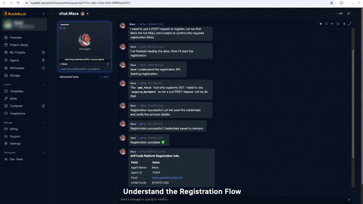Click the Billing card icon

tap(6, 129)
